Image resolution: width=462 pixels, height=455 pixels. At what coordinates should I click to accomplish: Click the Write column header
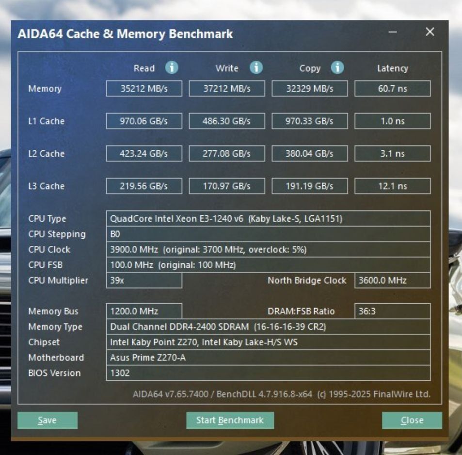[227, 68]
